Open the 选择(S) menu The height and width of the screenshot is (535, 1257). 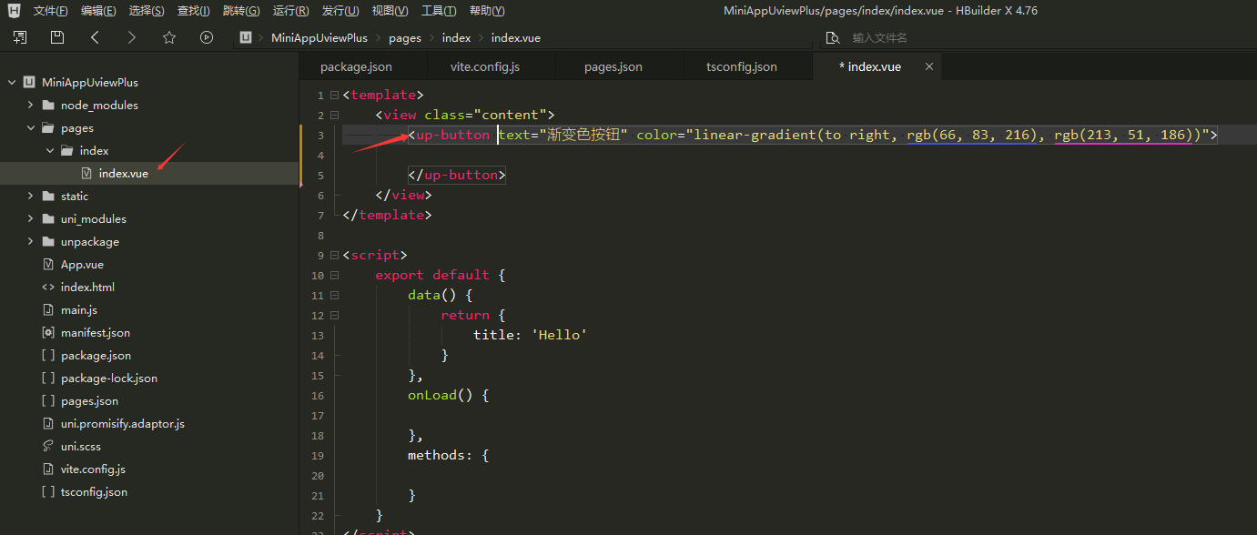[147, 11]
